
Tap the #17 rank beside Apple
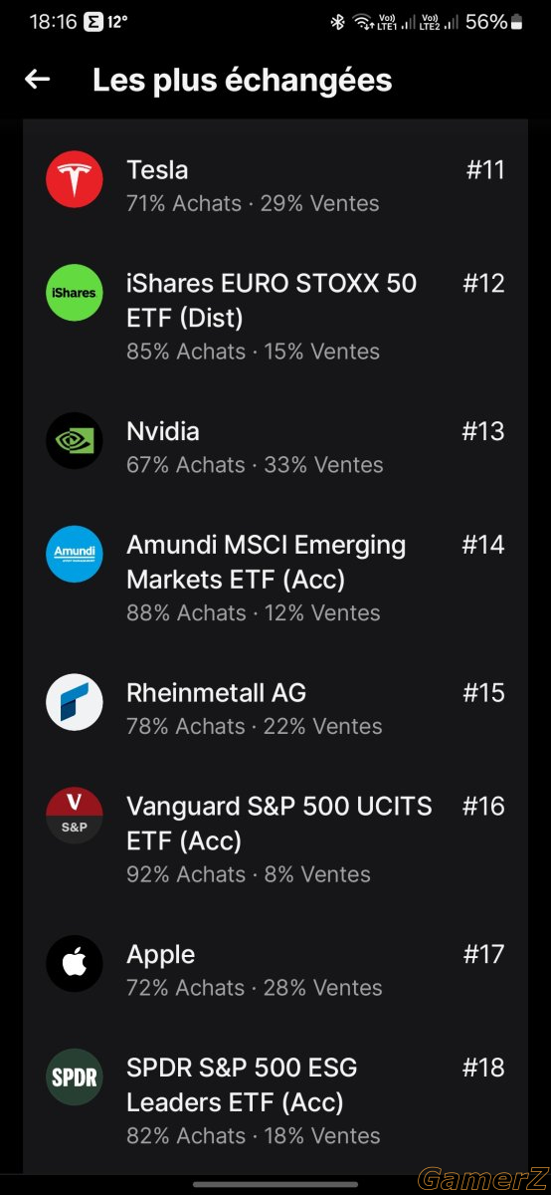pyautogui.click(x=484, y=954)
